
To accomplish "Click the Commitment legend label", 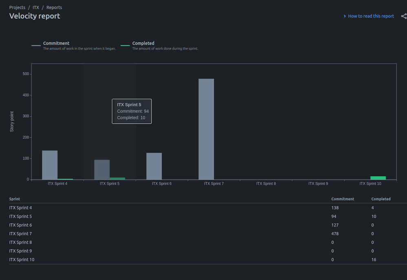I will pyautogui.click(x=56, y=43).
